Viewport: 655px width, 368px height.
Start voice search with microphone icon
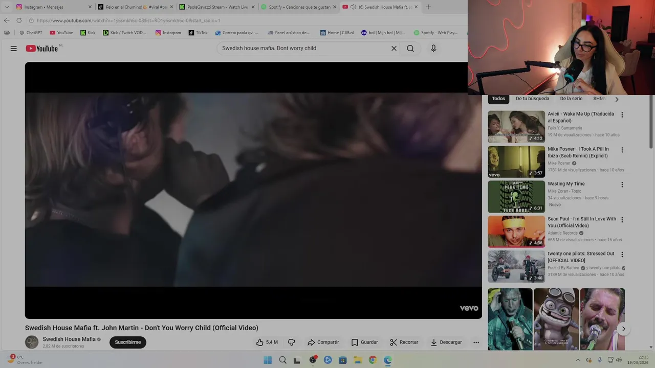pos(433,49)
